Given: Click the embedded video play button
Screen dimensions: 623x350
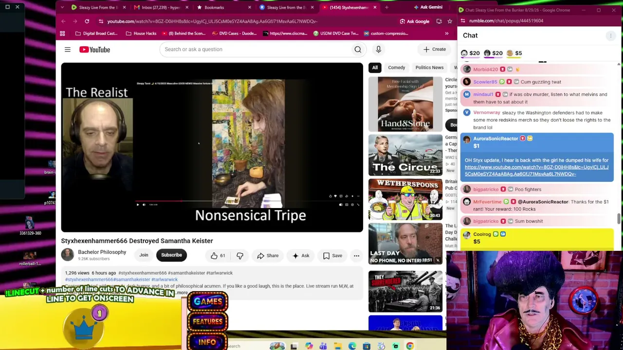Looking at the screenshot, I should 138,205.
